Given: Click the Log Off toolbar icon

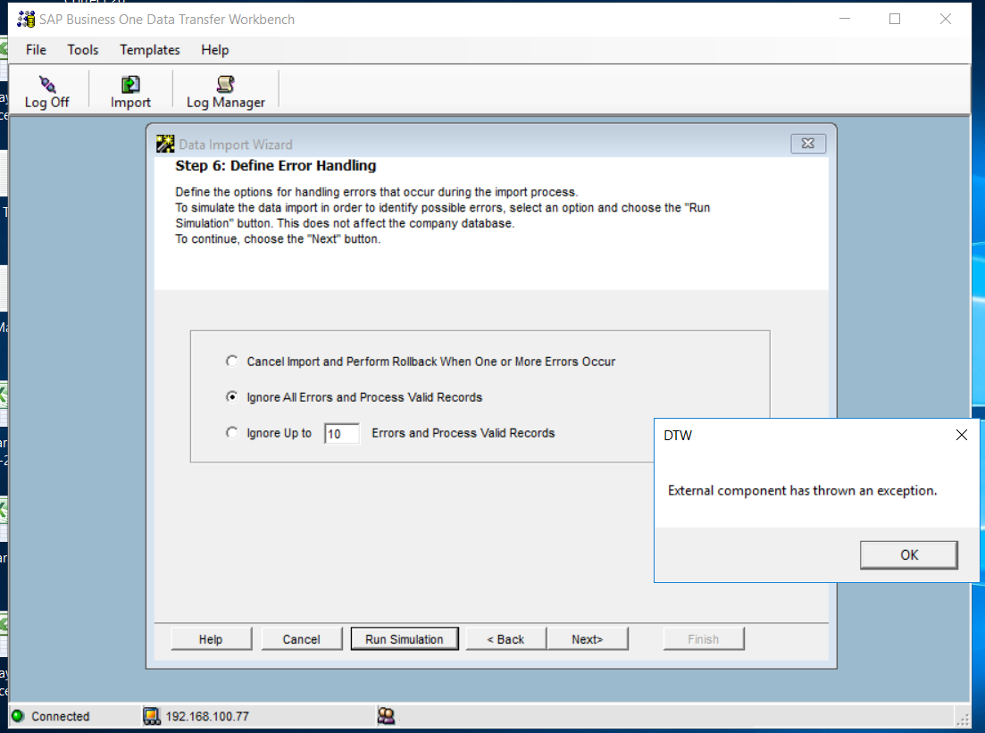Looking at the screenshot, I should point(47,85).
